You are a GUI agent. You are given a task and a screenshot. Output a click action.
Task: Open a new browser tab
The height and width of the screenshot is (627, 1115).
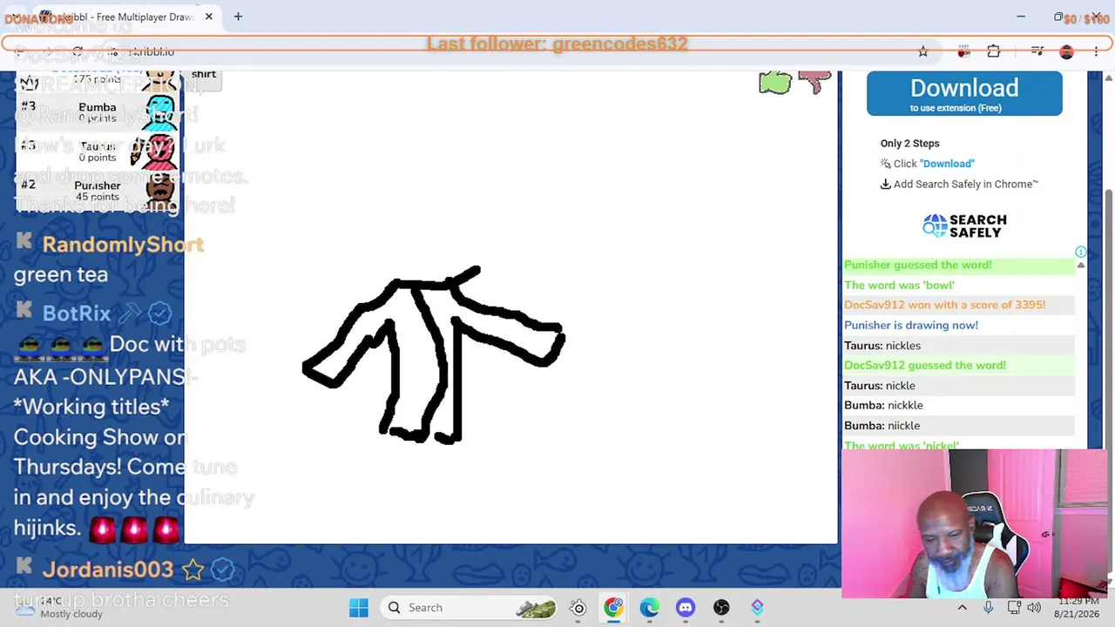point(238,17)
